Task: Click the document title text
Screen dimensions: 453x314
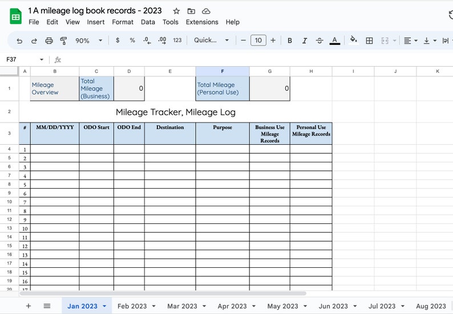Action: tap(95, 11)
